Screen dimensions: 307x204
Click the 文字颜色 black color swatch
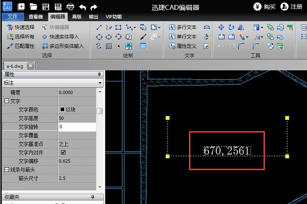point(63,110)
